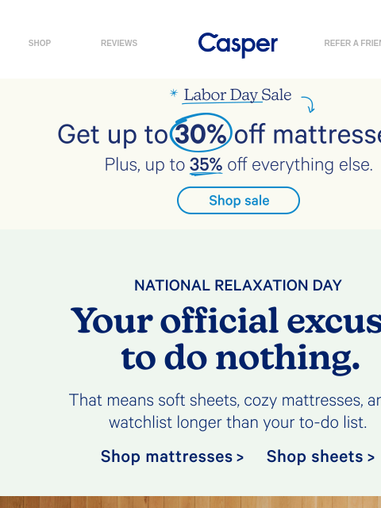Go to Refer a Friend

(352, 43)
